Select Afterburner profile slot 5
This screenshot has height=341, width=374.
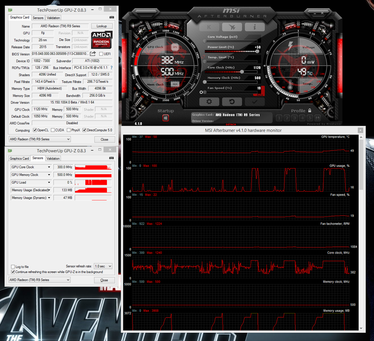pos(310,118)
